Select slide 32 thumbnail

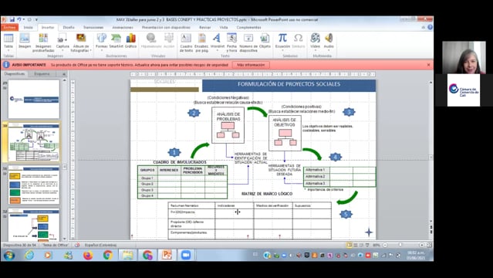coord(34,225)
